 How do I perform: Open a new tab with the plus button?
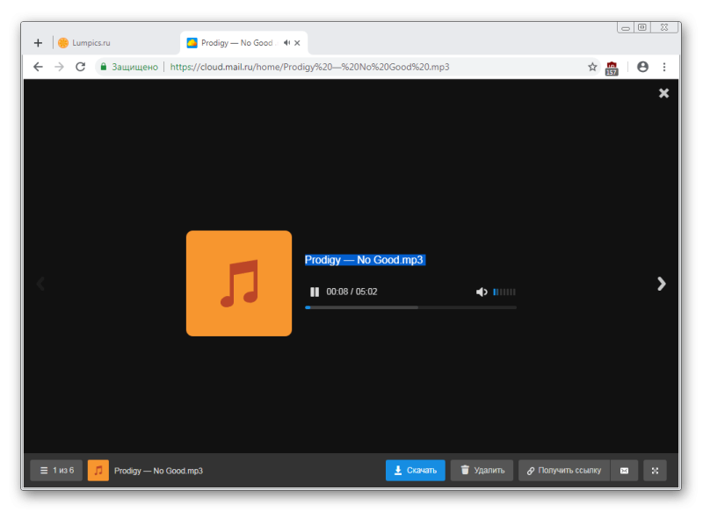(x=38, y=43)
